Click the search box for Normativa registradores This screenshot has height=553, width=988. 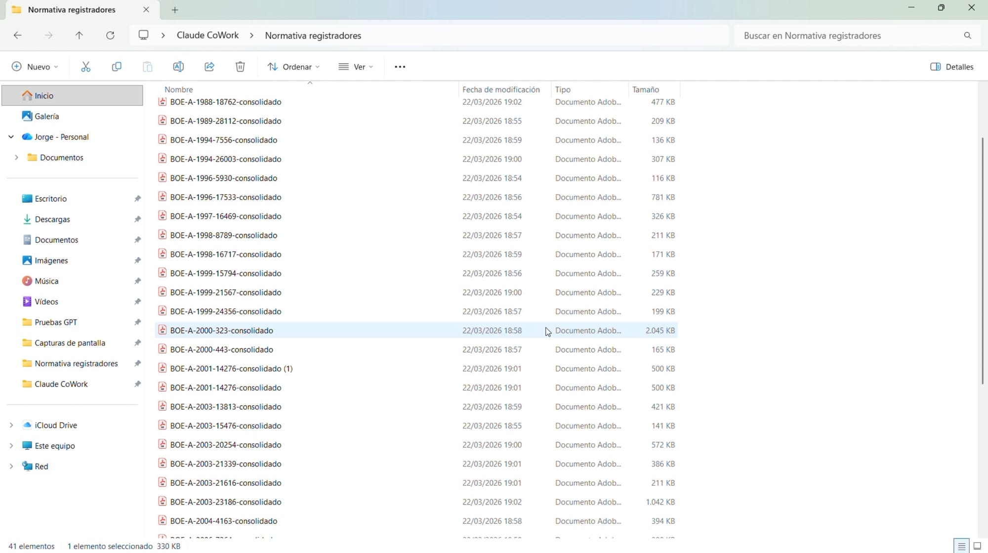850,36
